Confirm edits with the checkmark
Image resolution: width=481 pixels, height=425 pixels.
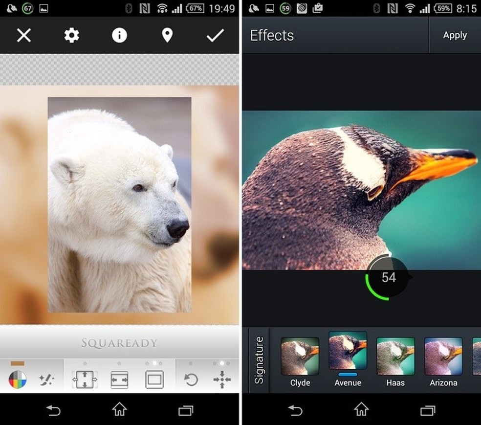pos(215,35)
